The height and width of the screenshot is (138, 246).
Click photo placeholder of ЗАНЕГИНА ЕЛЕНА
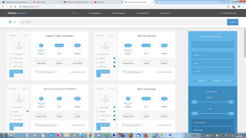click(x=19, y=98)
